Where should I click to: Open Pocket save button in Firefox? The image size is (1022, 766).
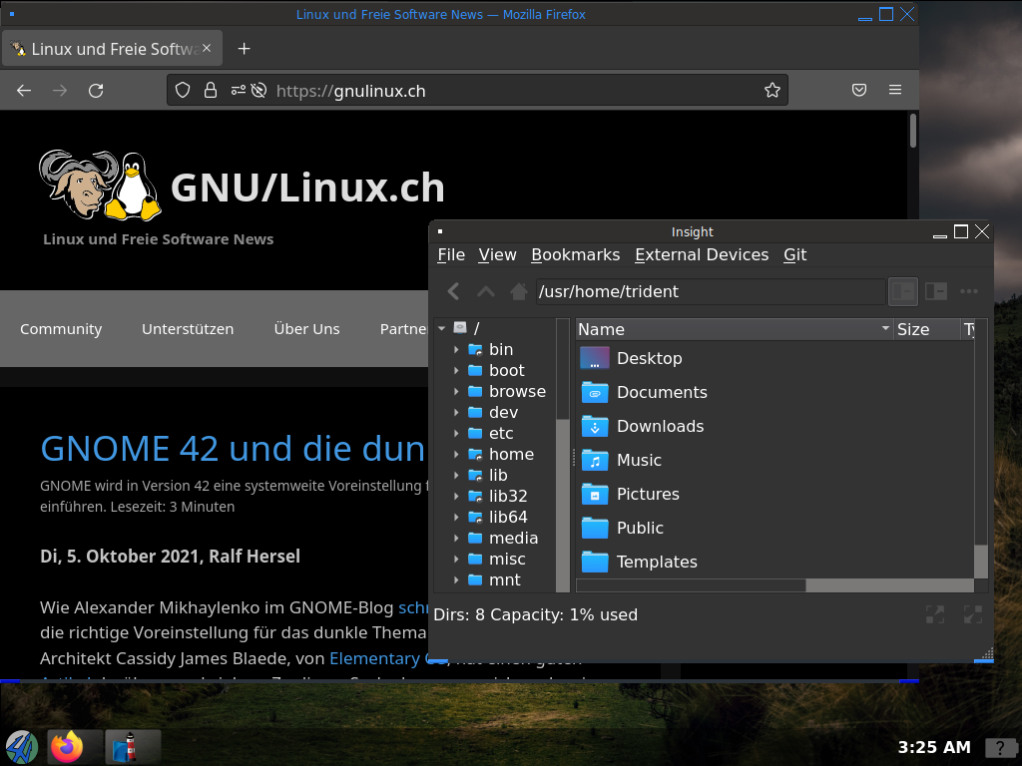(x=859, y=90)
